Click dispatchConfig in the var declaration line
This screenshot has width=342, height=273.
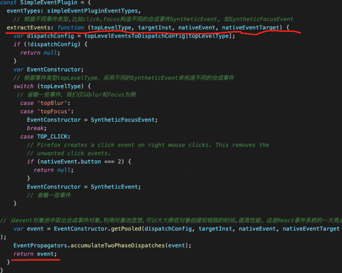click(50, 36)
